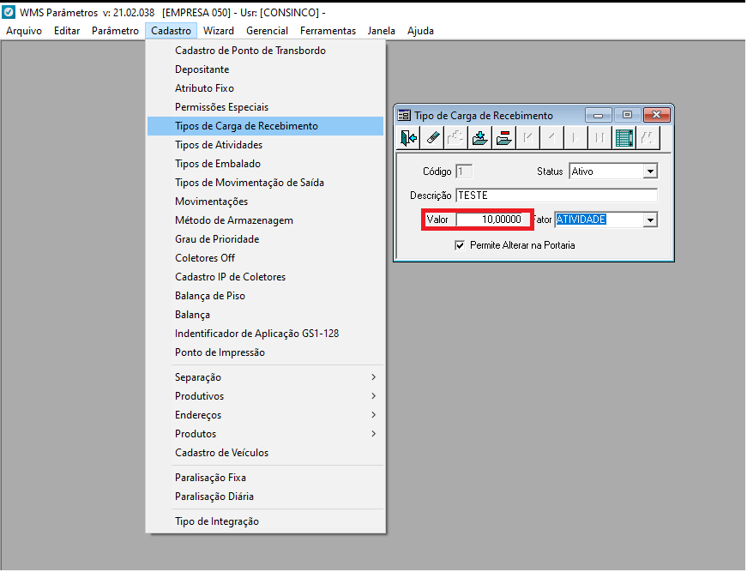The image size is (747, 572).
Task: Click the exit door icon in toolbar
Action: 408,138
